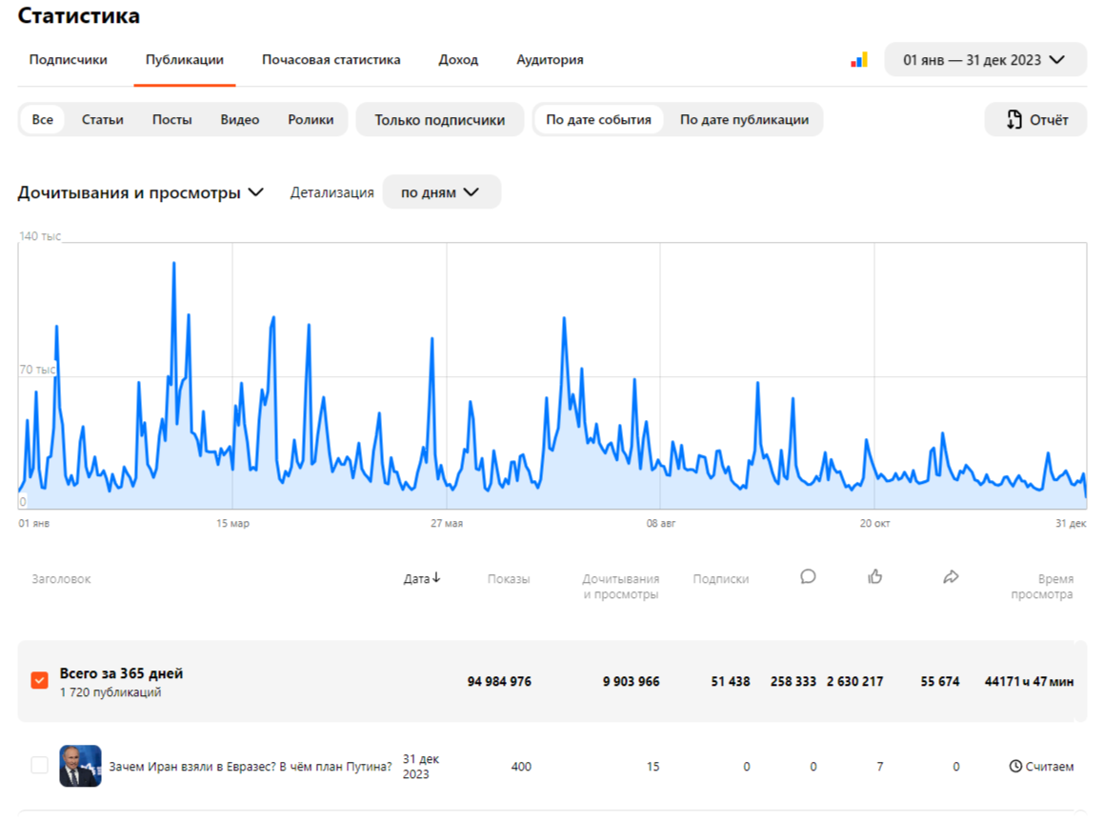The width and height of the screenshot is (1104, 821).
Task: Click the clock icon next to Считаем
Action: (1015, 766)
